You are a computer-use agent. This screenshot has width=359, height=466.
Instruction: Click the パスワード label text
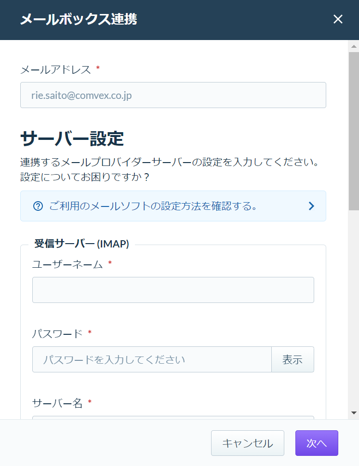tap(57, 333)
